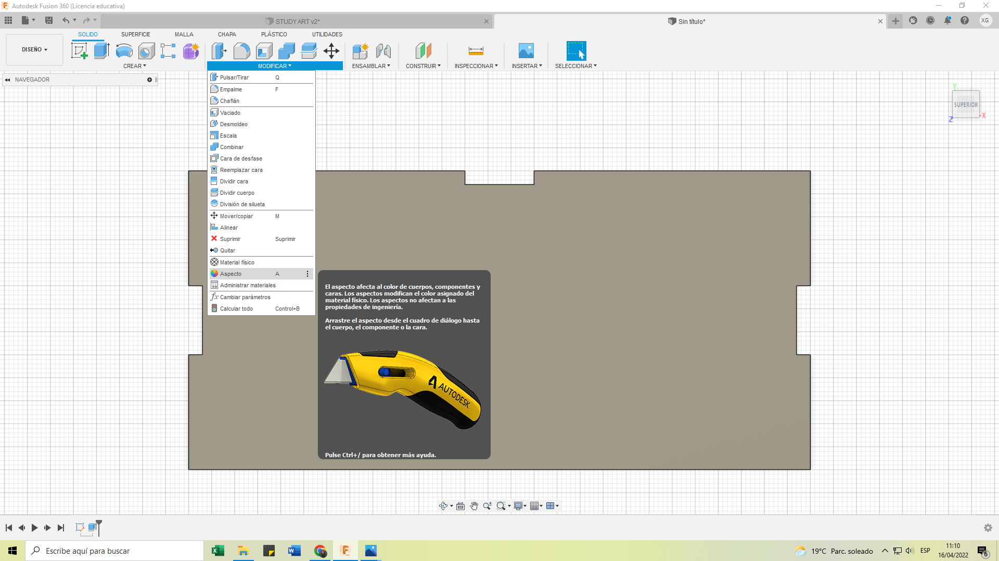The image size is (999, 561).
Task: Switch to CHAPA tab
Action: [227, 34]
